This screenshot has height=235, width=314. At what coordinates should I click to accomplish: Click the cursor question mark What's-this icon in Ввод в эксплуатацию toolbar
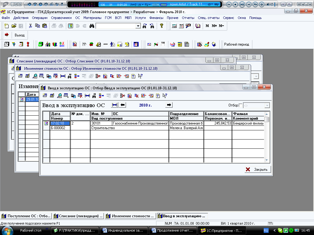point(165,96)
